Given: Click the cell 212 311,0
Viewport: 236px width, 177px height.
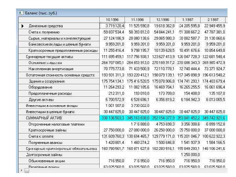Looking at the screenshot, I should [112, 93].
